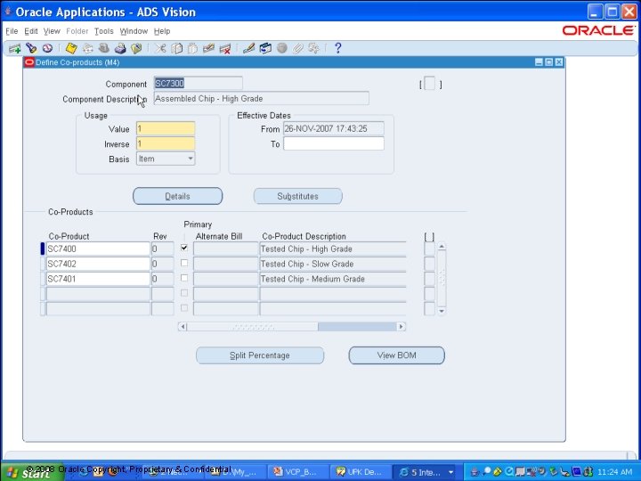Click the Paste clipboard icon

point(192,49)
